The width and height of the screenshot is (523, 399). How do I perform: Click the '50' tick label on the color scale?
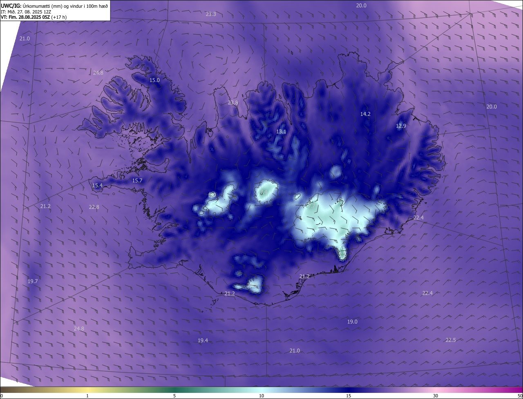(x=520, y=396)
